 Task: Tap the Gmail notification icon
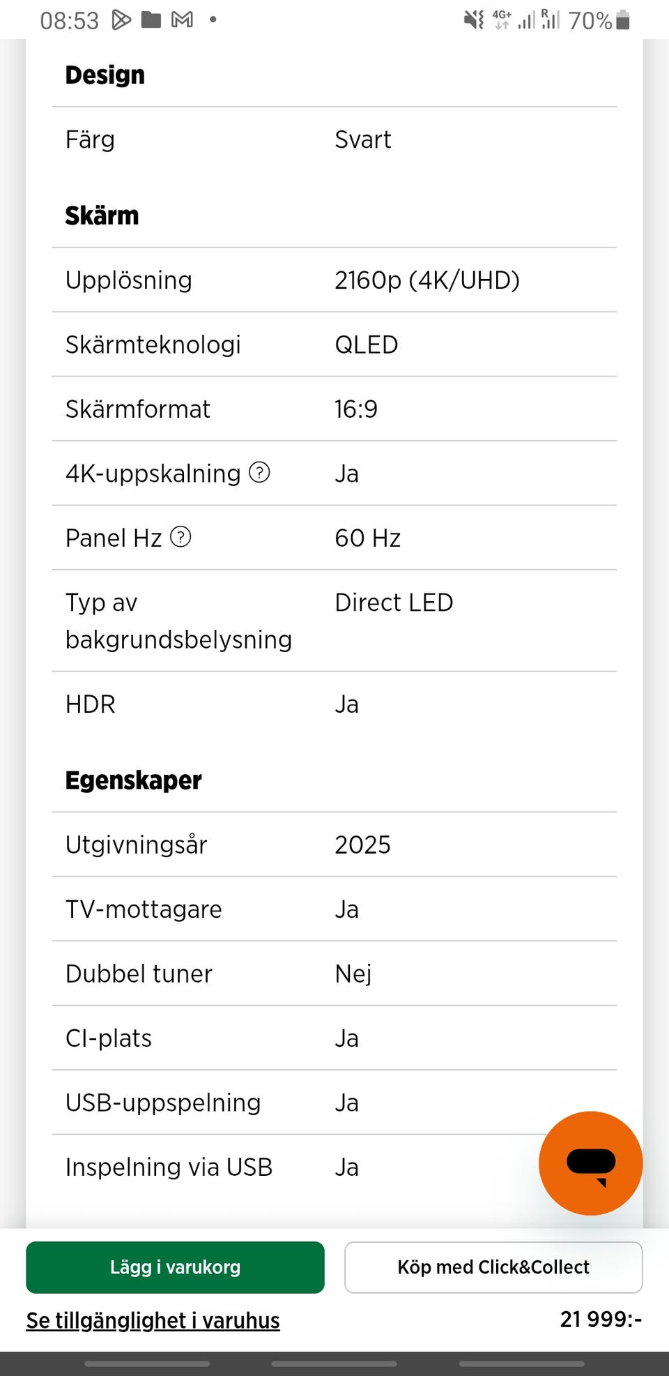(x=182, y=20)
